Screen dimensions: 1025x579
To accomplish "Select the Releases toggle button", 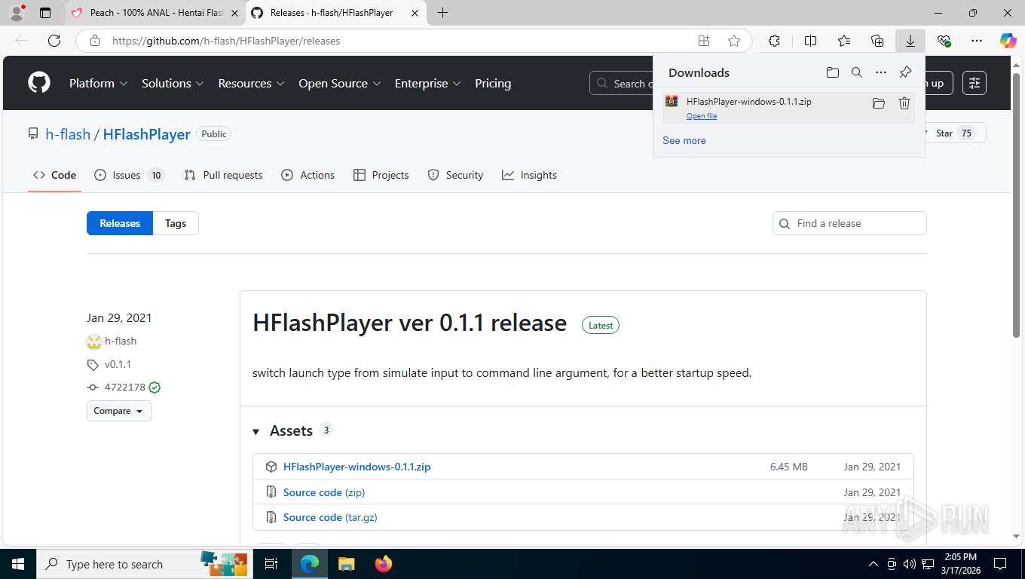I will [x=120, y=223].
